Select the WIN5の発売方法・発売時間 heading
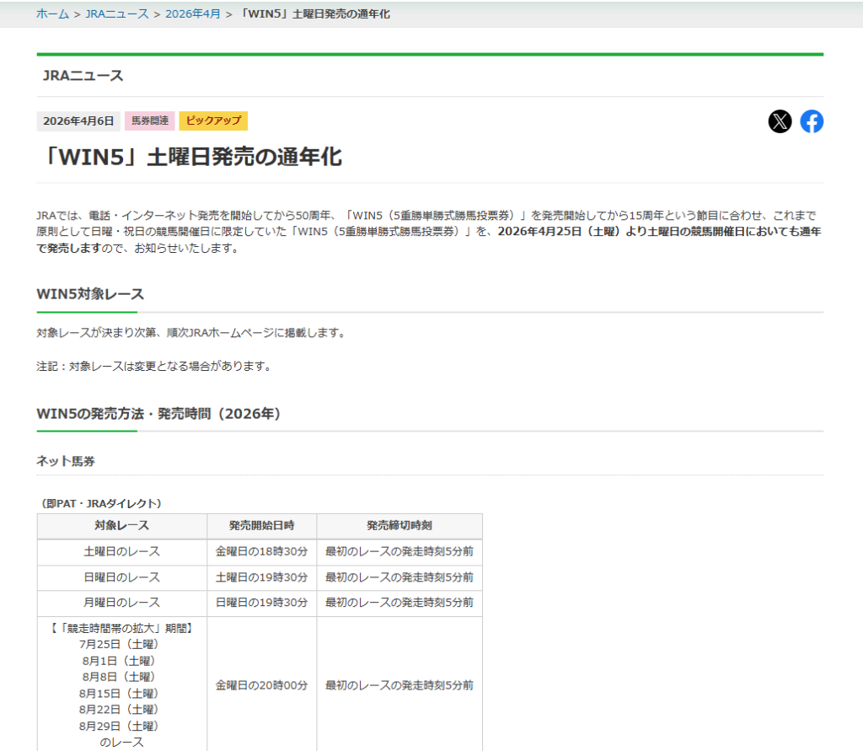Image resolution: width=863 pixels, height=751 pixels. click(158, 414)
